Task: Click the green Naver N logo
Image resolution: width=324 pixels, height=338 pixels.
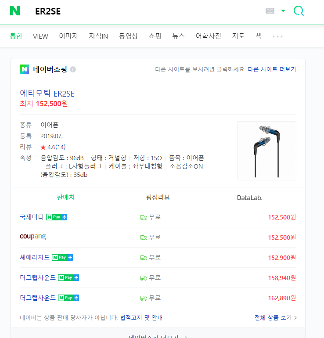Action: (15, 11)
